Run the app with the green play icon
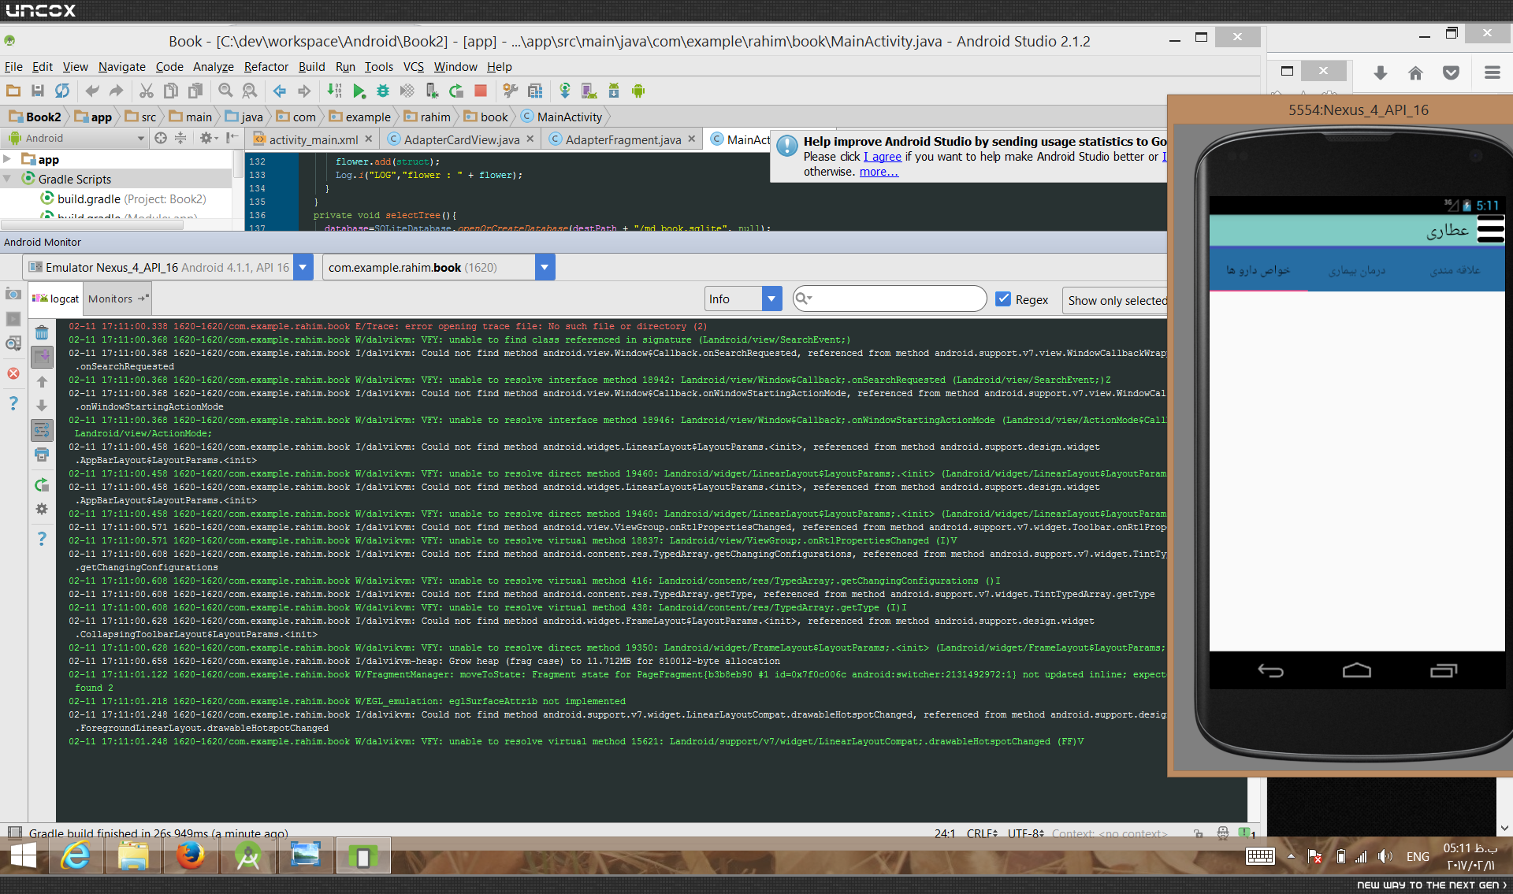Screen dimensions: 1513x894 click(x=359, y=91)
